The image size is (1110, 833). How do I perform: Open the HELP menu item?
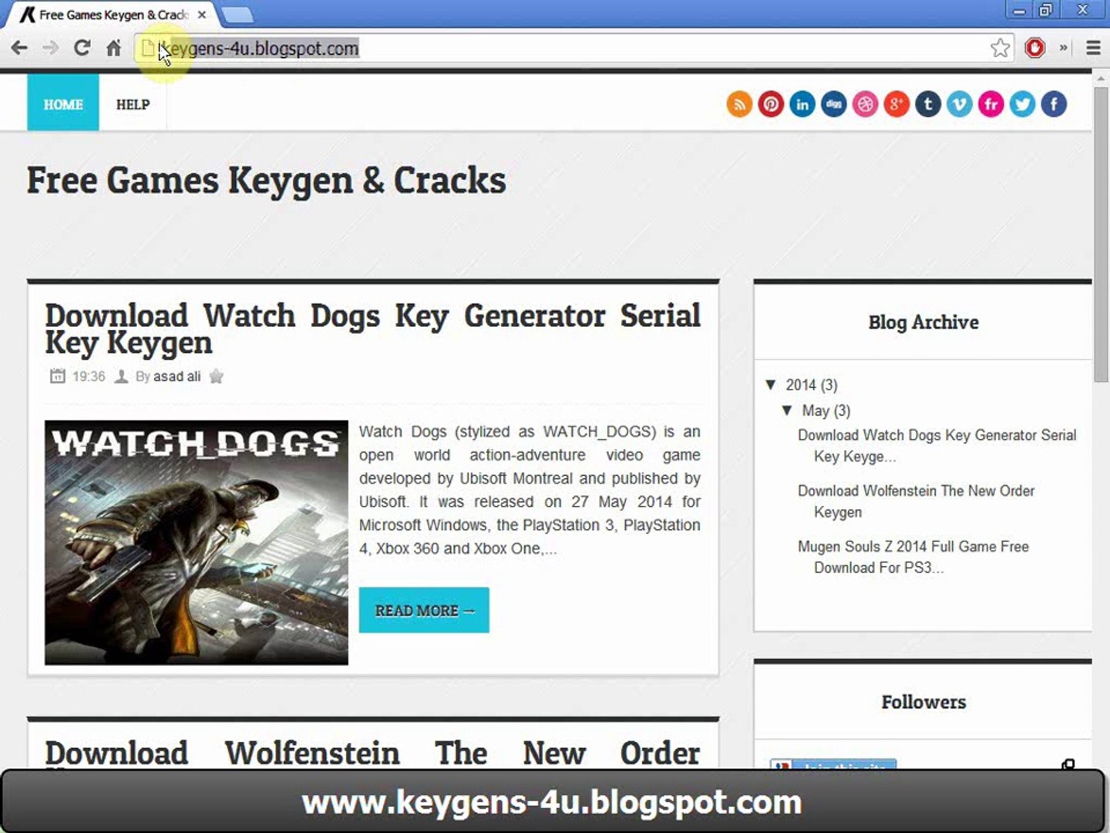[133, 104]
